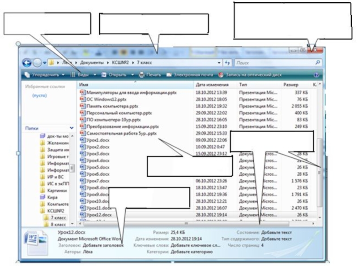This screenshot has width=358, height=269.
Task: Click the search magnifier icon
Action: pyautogui.click(x=318, y=62)
